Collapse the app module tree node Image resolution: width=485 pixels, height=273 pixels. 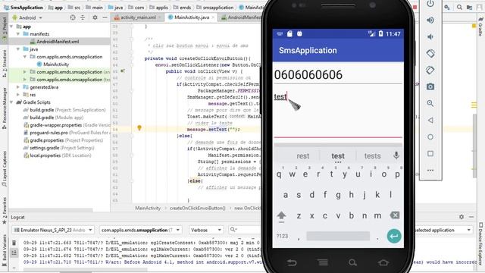click(x=12, y=27)
